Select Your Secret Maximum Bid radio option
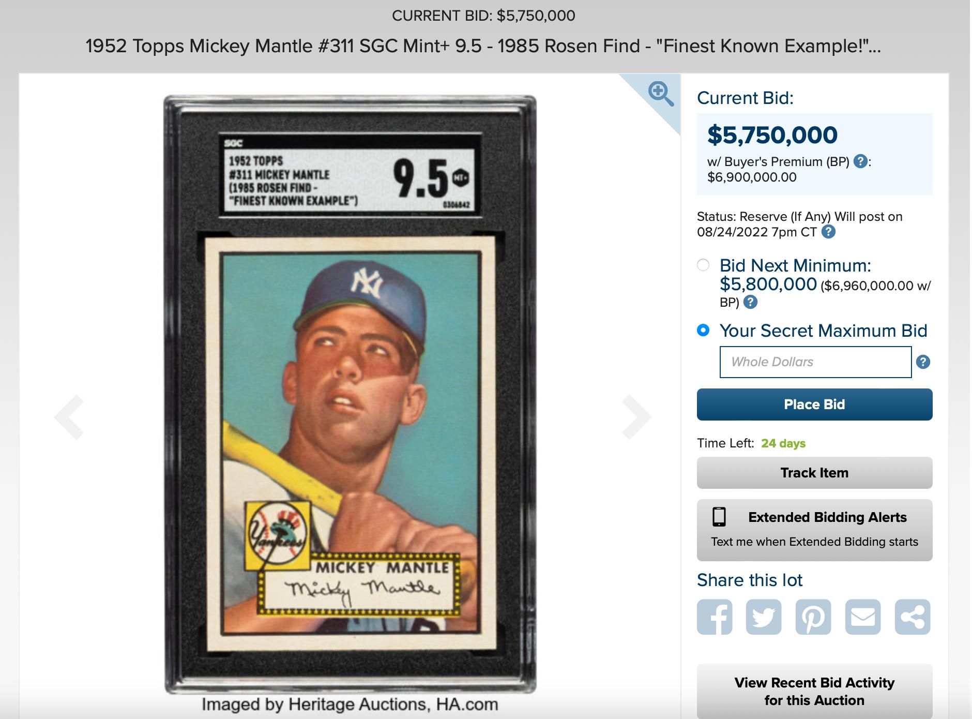The width and height of the screenshot is (972, 719). (x=703, y=330)
